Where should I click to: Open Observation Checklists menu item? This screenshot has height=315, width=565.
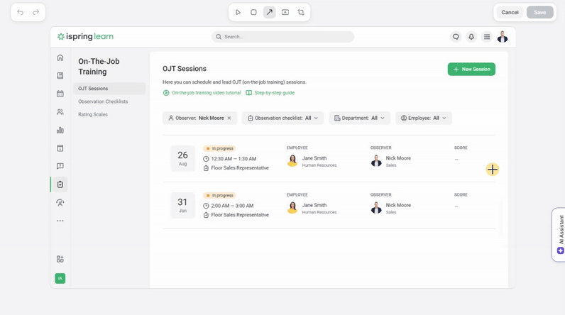coord(103,101)
